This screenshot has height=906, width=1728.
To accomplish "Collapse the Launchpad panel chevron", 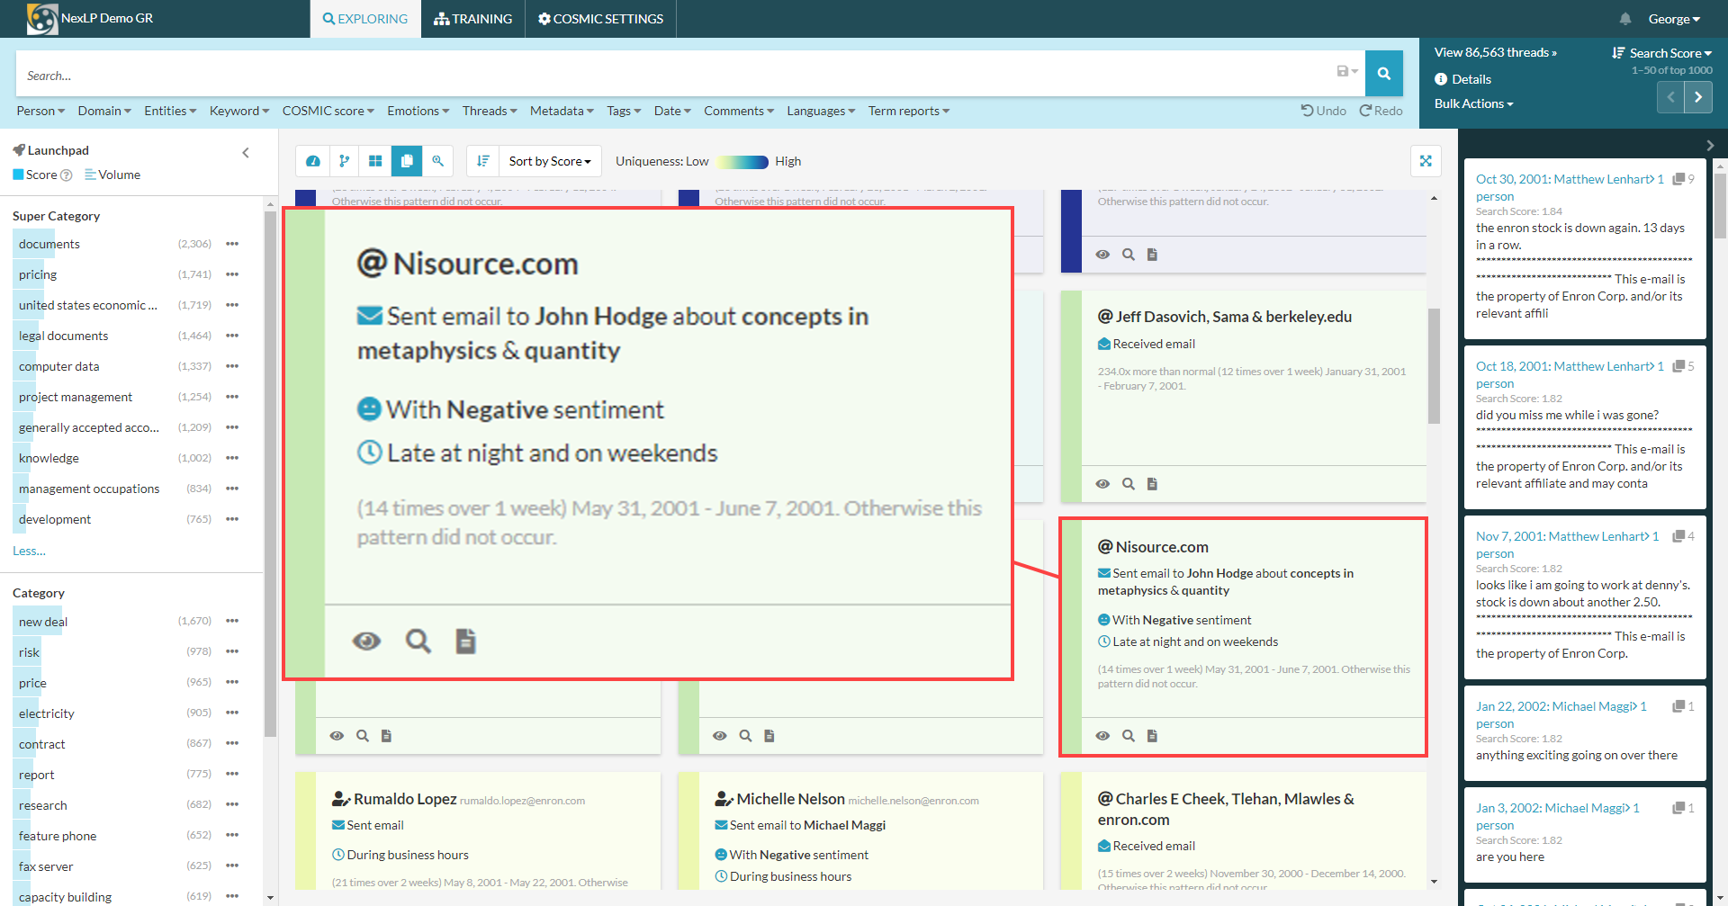I will [246, 153].
